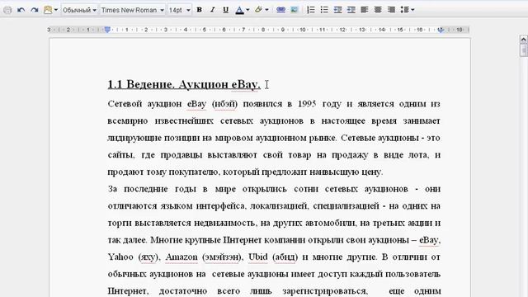
Task: Click the word "(абид)" in the text
Action: [285, 257]
